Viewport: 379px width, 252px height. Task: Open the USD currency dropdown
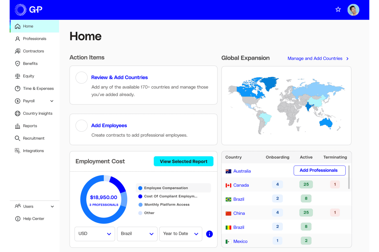tap(95, 234)
